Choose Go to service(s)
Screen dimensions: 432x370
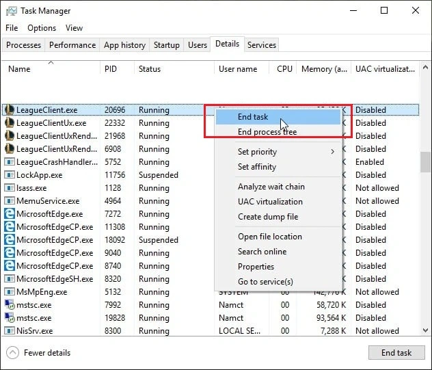tap(278, 282)
